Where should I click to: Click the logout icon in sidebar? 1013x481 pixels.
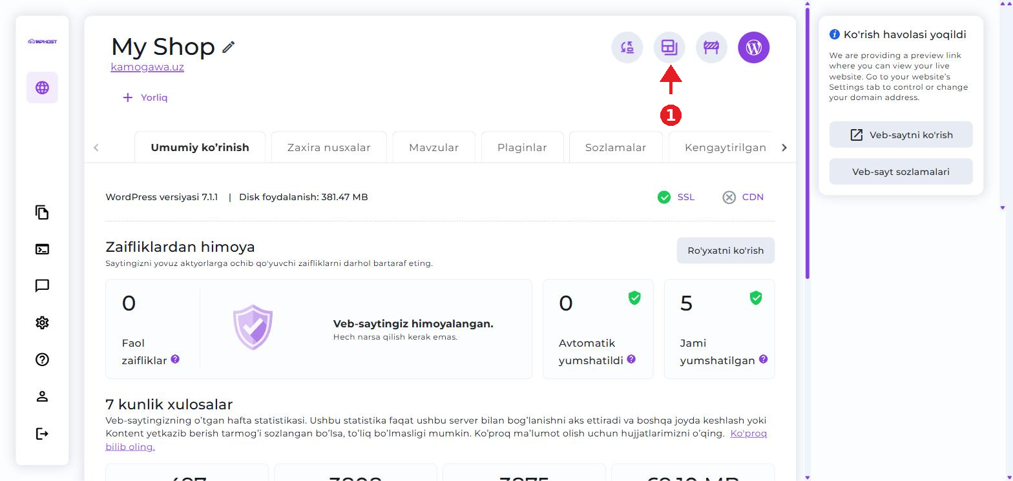point(42,433)
